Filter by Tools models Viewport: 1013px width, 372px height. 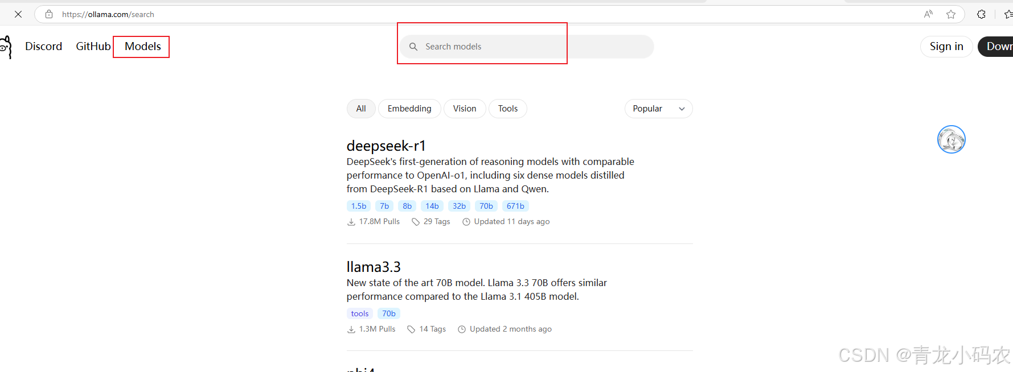508,109
